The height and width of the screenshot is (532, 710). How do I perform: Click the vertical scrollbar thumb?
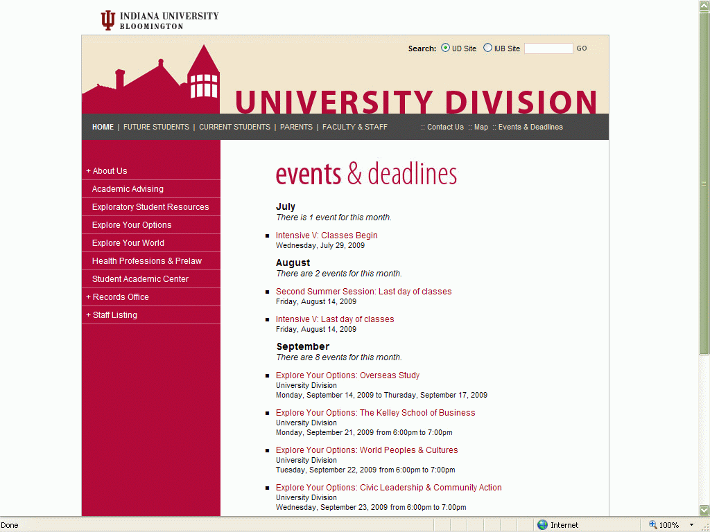(x=704, y=183)
